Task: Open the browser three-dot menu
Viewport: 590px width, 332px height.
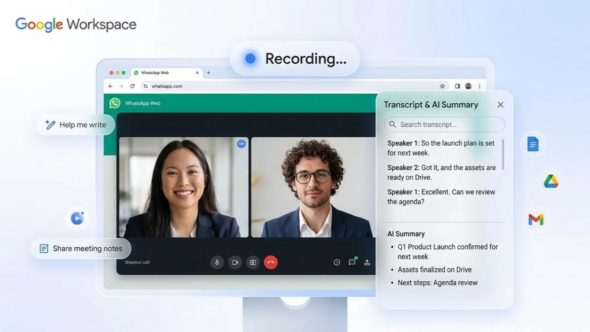Action: coord(479,86)
